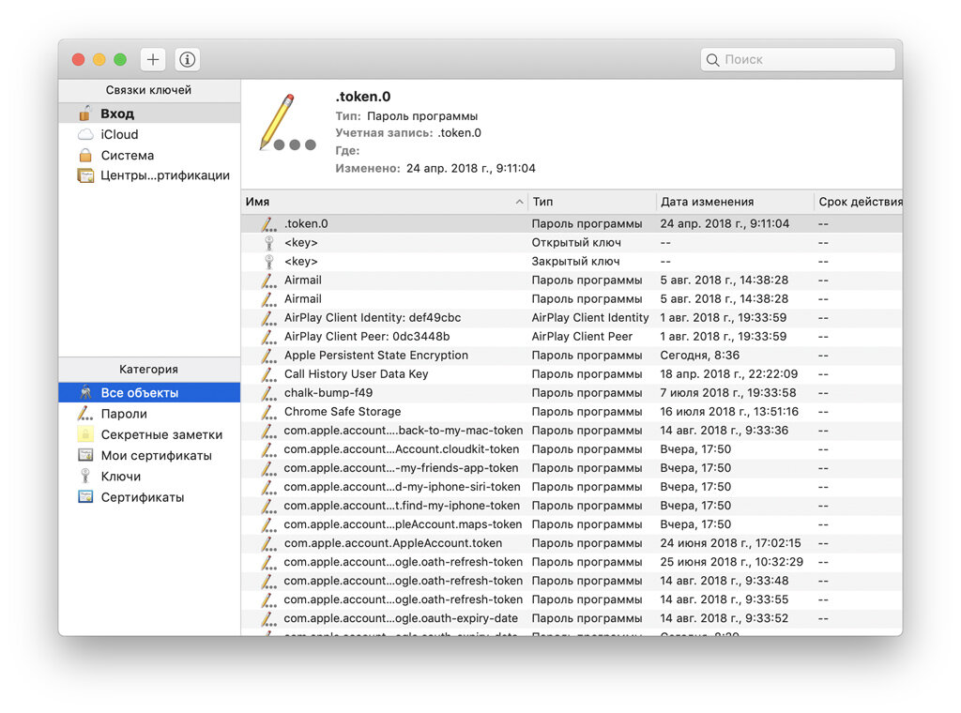Select the pleAccount.maps-token entry
Viewport: 961px width, 713px height.
point(572,524)
